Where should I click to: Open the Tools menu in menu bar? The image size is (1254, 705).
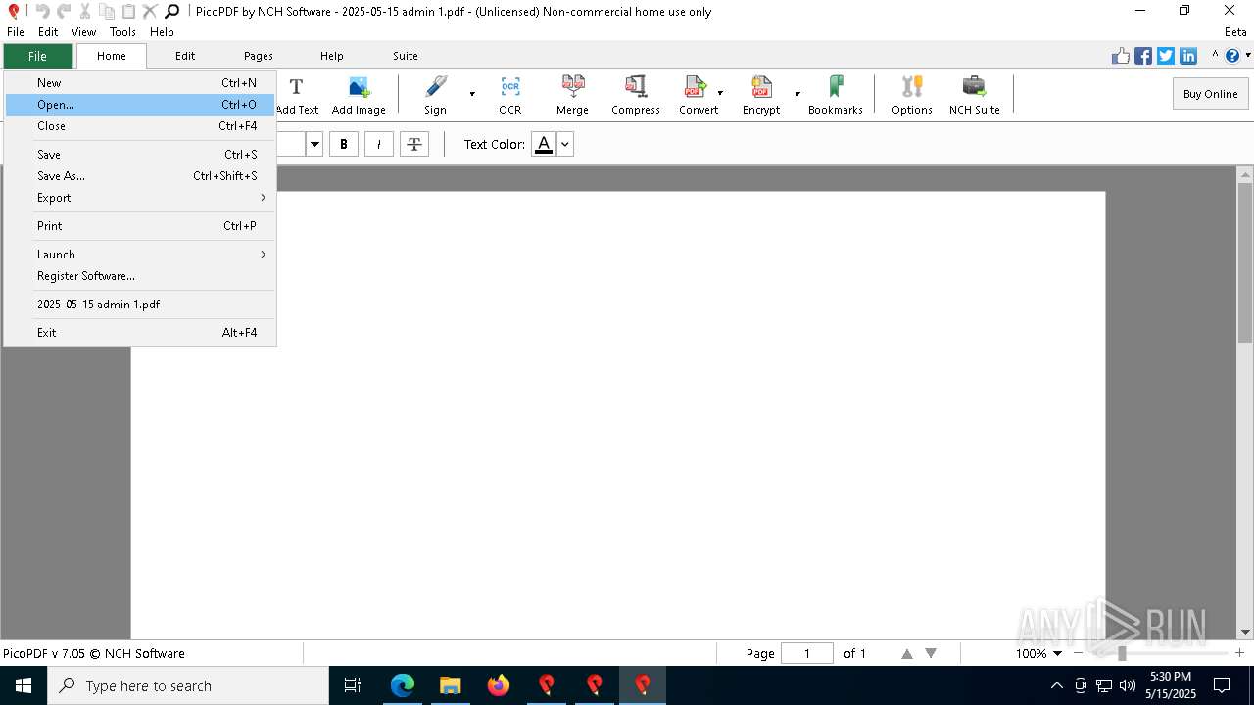tap(122, 32)
